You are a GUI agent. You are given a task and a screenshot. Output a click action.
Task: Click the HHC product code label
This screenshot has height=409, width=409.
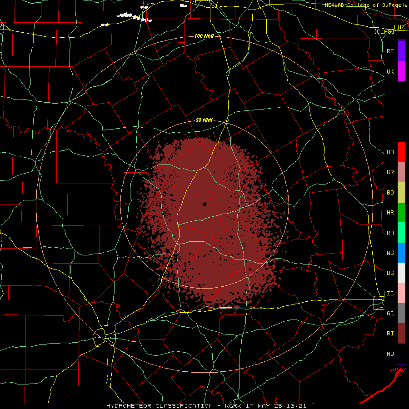coord(399,27)
